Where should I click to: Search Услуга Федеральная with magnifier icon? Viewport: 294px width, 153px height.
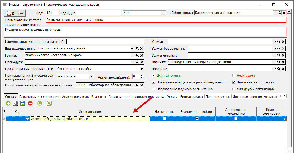tap(278, 48)
